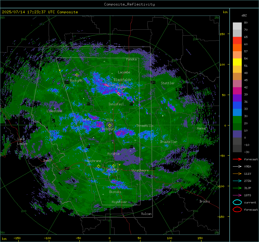This screenshot has height=242, width=259.
Task: Click the RockyMH text label
Action: click(x=76, y=81)
